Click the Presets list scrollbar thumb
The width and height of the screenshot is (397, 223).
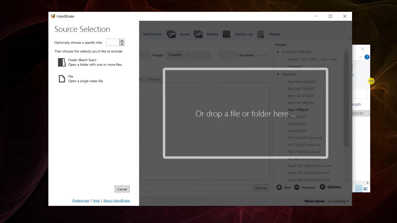pos(346,99)
